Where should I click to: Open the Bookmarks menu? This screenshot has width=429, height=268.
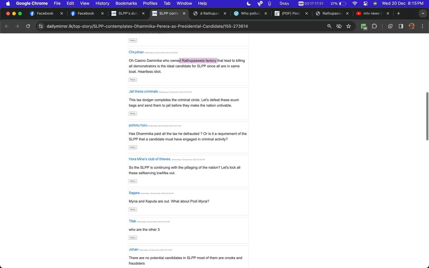pos(126,3)
